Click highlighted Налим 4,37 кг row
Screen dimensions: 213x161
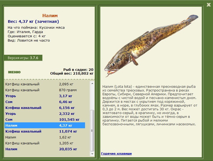(x=45, y=125)
